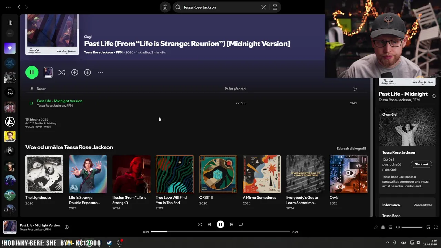The height and width of the screenshot is (248, 441).
Task: Open the Owls album
Action: click(x=349, y=174)
